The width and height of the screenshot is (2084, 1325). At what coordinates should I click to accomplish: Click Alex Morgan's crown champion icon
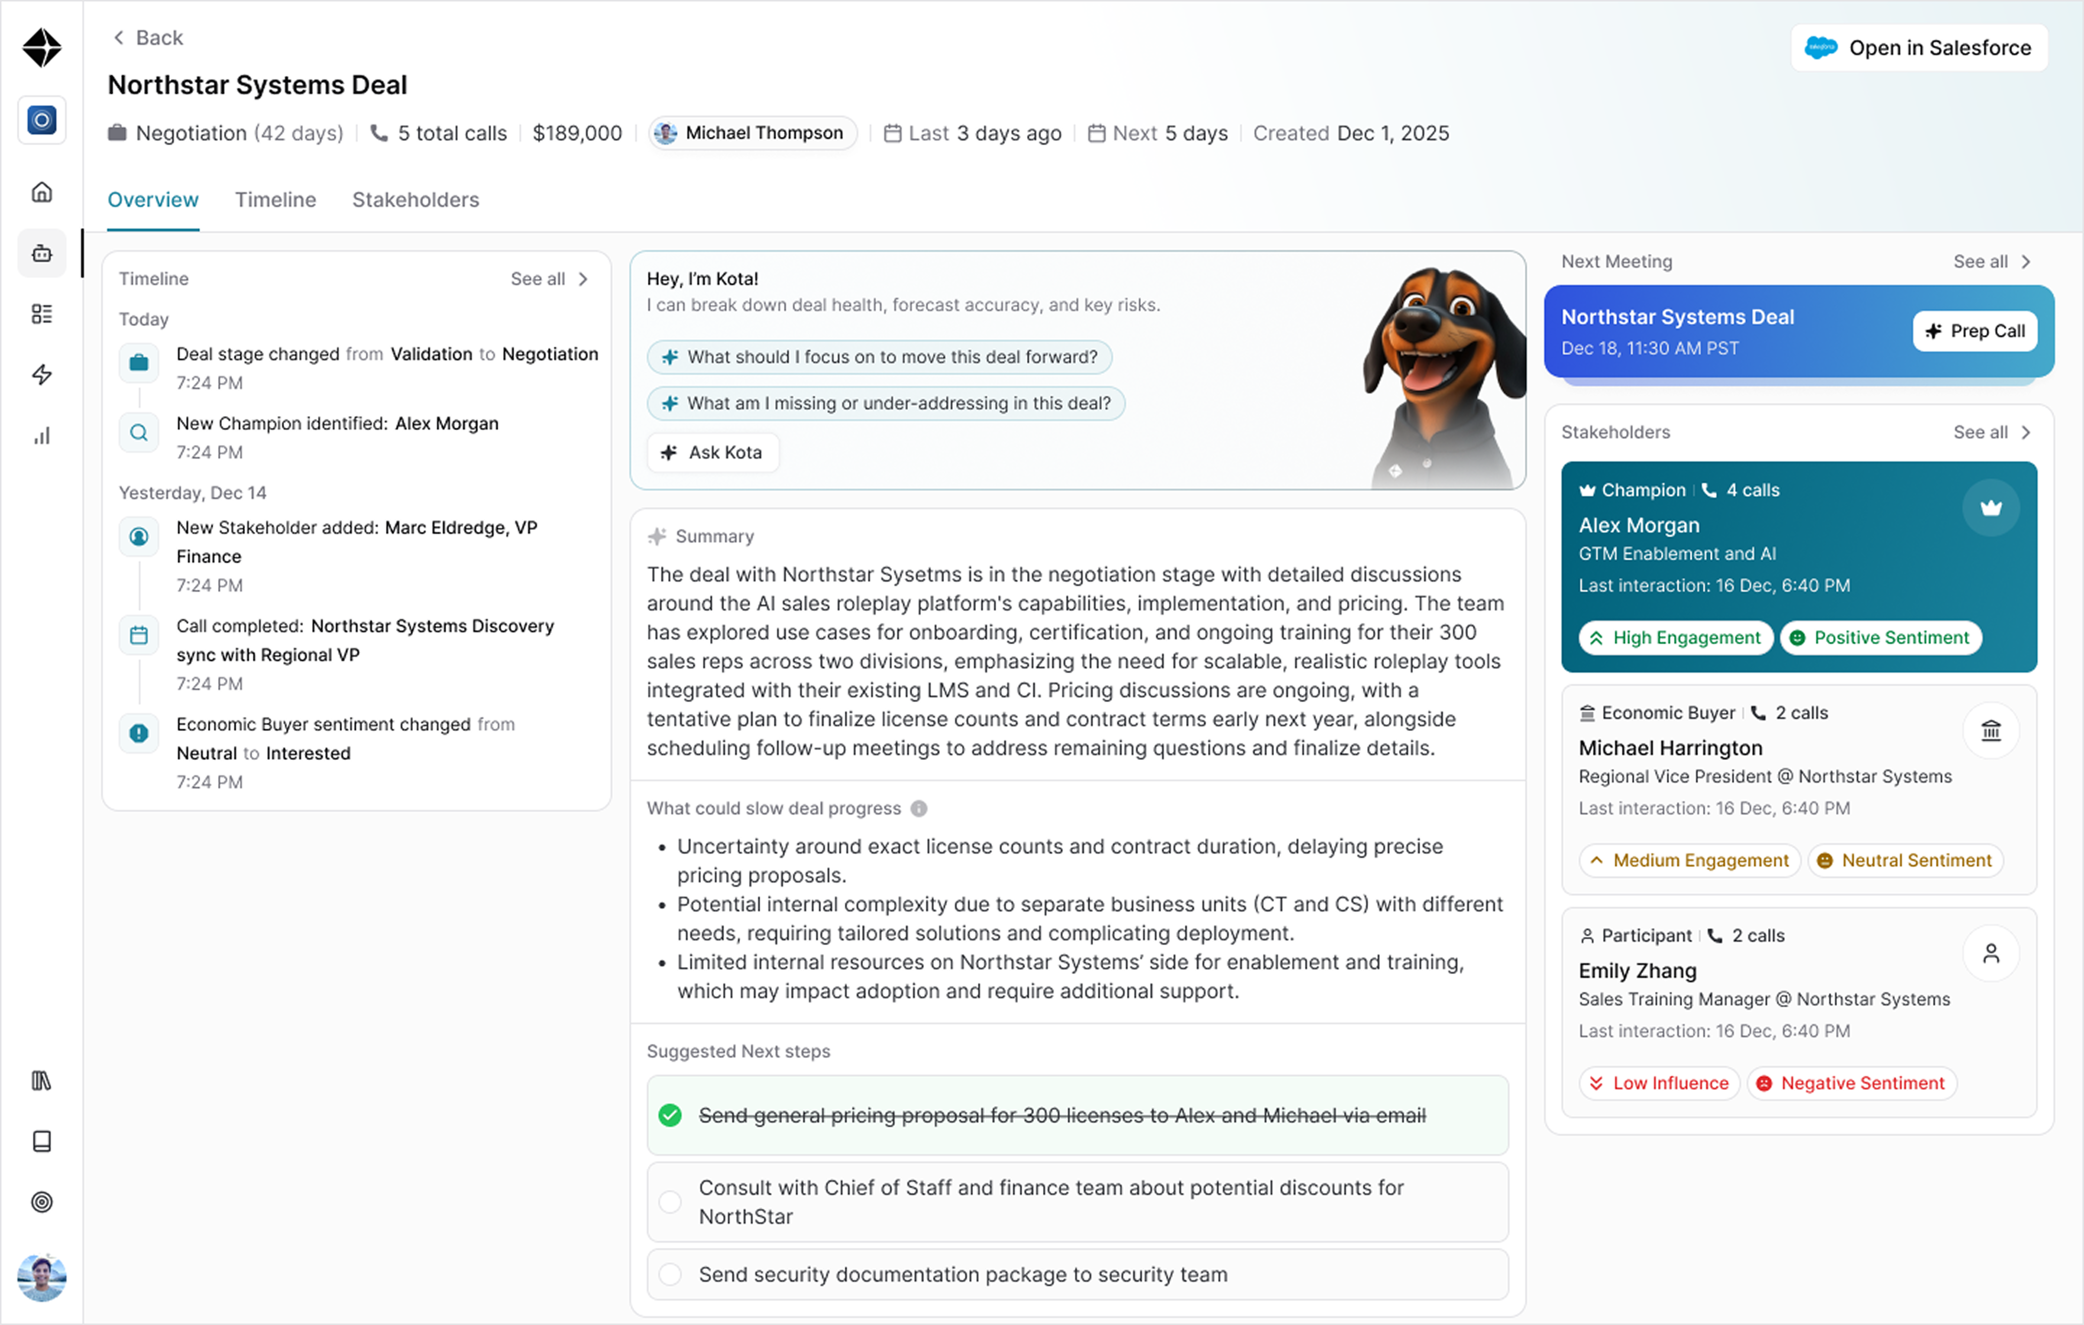(x=1991, y=508)
